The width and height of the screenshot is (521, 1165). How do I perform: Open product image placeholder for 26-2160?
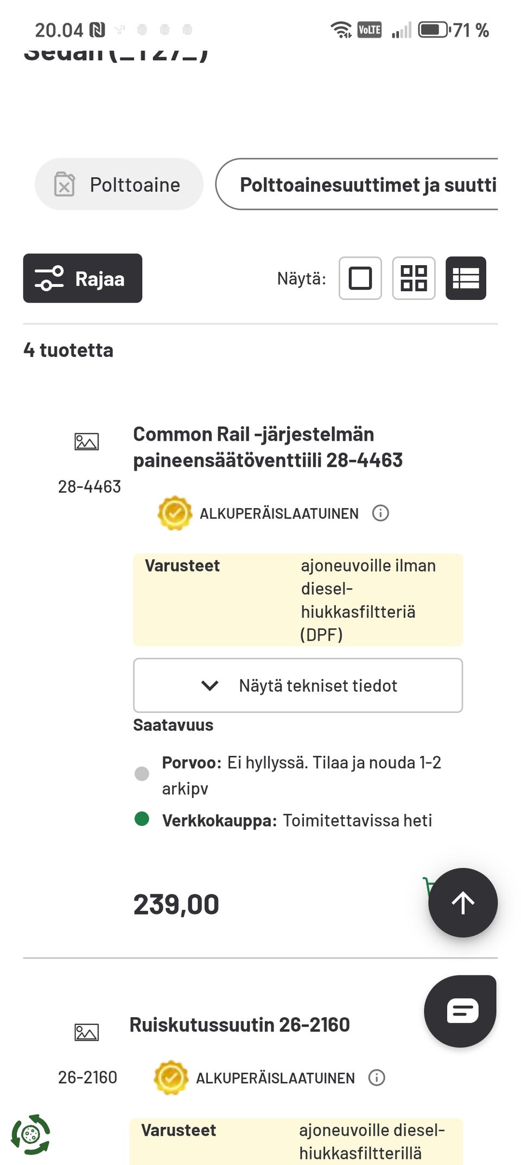point(86,1032)
